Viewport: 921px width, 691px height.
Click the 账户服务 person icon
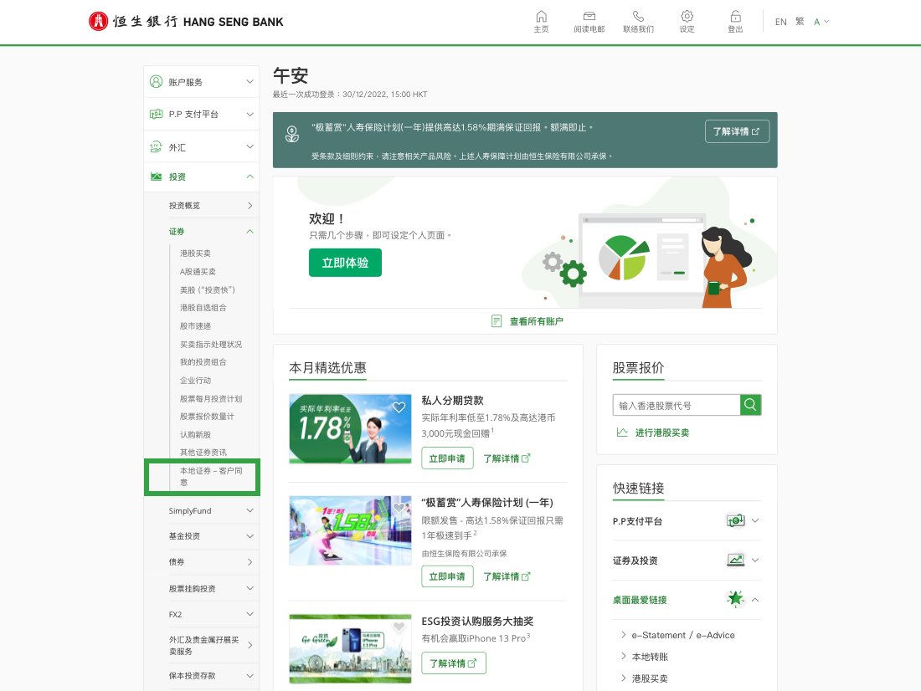(x=156, y=82)
